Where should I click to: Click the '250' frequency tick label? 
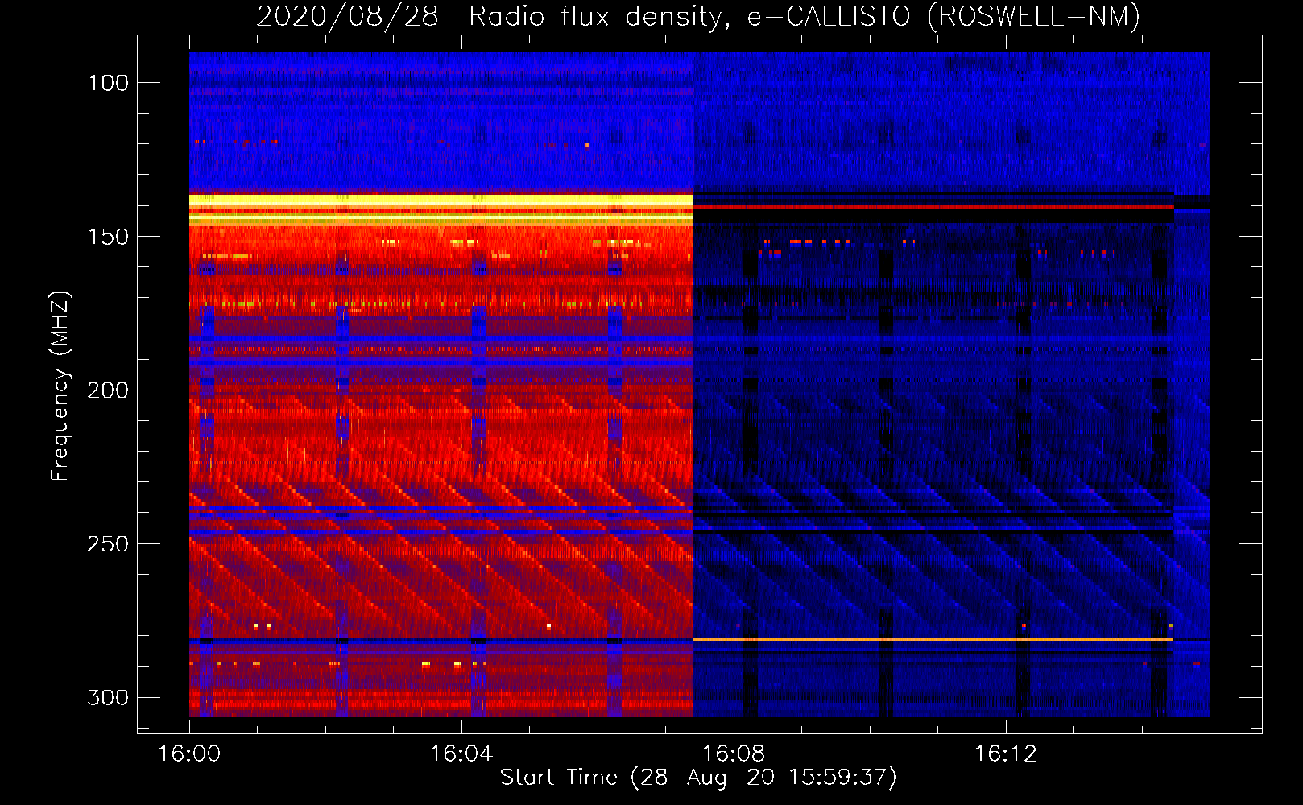click(x=108, y=544)
